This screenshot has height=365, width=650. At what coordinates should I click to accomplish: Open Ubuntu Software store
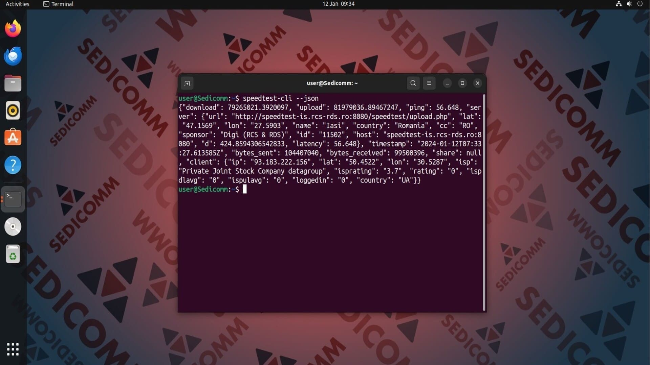[13, 138]
